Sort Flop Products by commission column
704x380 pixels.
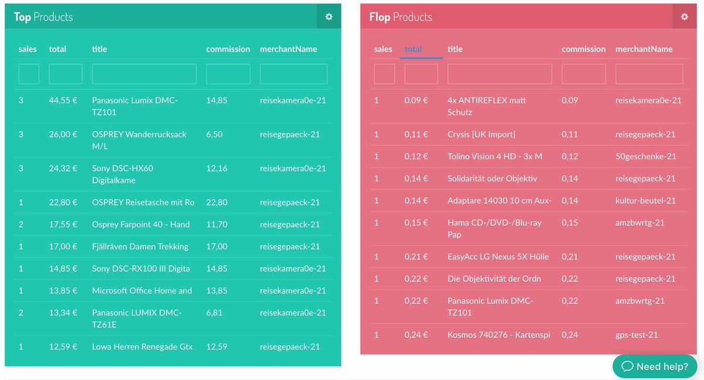584,49
